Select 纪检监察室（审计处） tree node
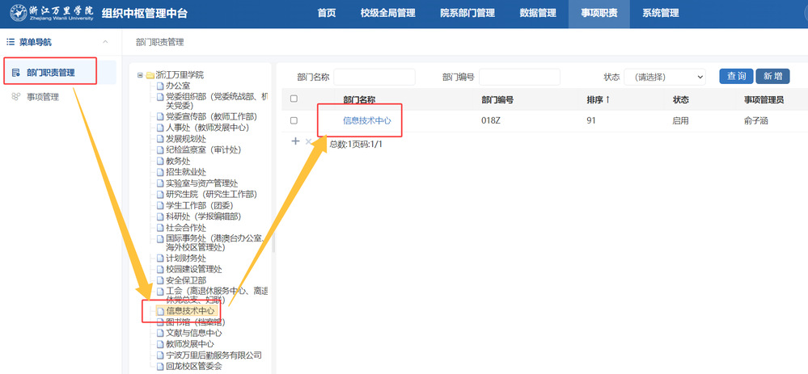Viewport: 808px width, 374px height. (204, 149)
